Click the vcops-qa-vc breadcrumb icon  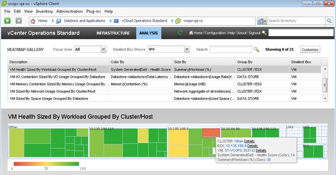[x=178, y=21]
